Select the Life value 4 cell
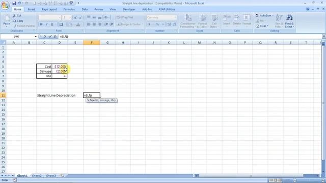The height and width of the screenshot is (183, 326). coord(60,76)
